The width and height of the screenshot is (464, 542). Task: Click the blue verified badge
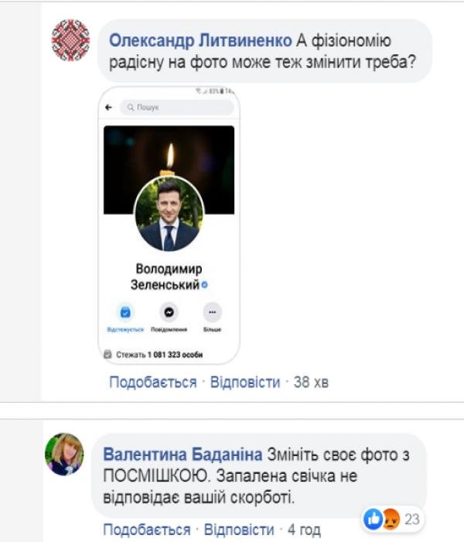tap(205, 285)
